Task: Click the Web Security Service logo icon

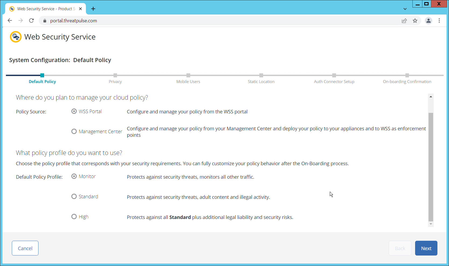Action: 16,37
